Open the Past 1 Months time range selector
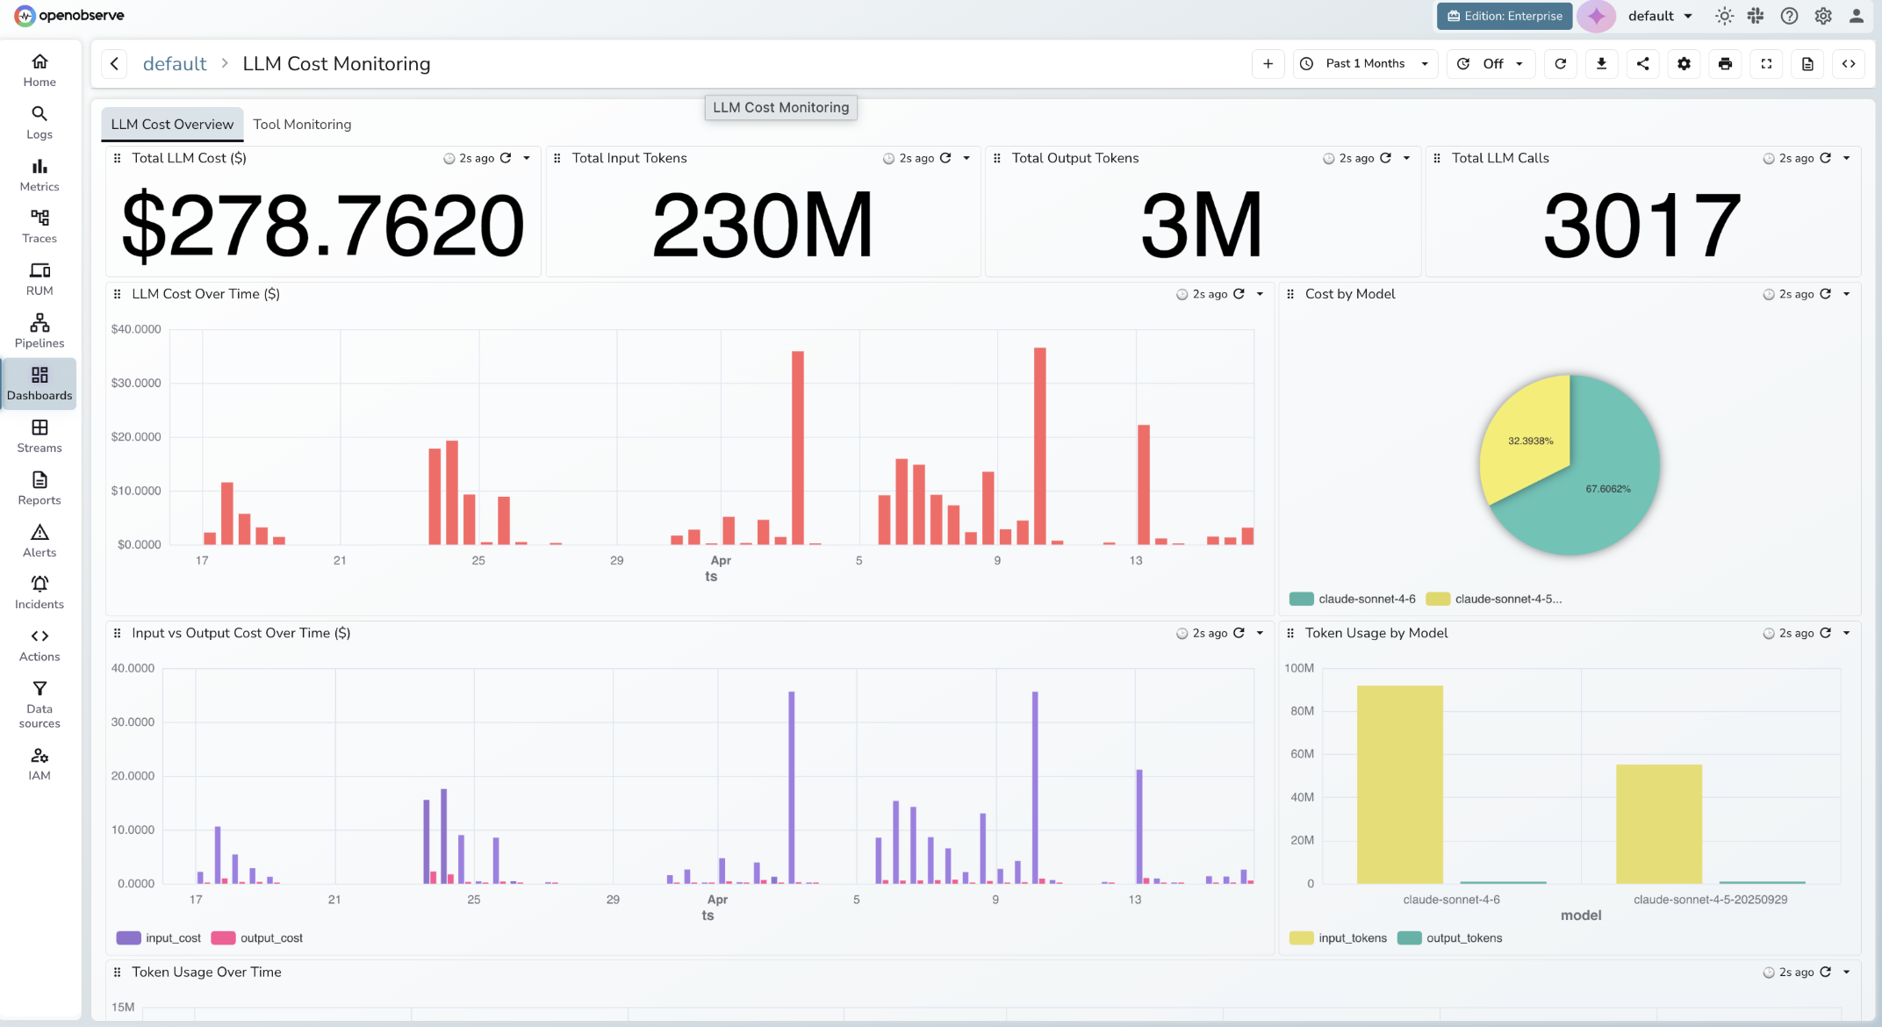The width and height of the screenshot is (1882, 1027). [1364, 63]
